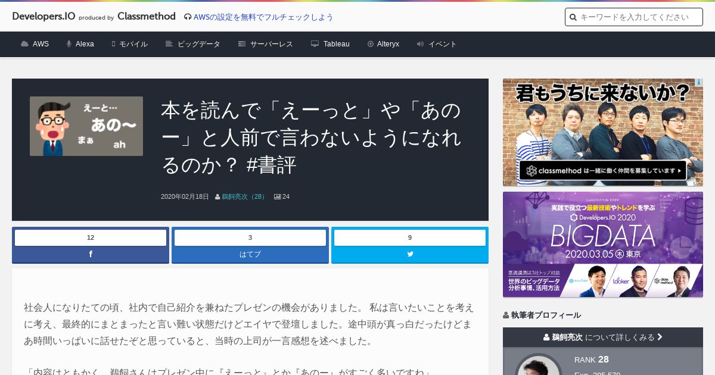Click the circle icon beside Alteryx
The height and width of the screenshot is (375, 715).
click(371, 44)
